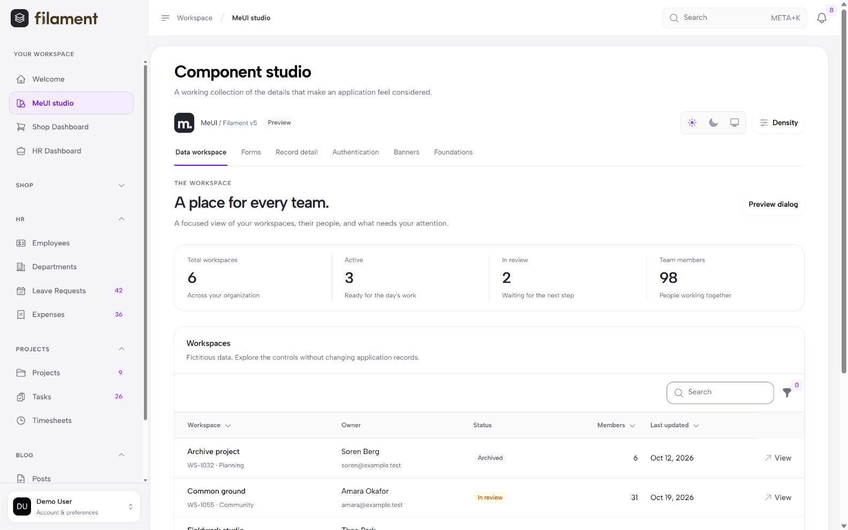Screen dimensions: 848x530
Task: Click the Tasks clipboard icon
Action: click(21, 397)
